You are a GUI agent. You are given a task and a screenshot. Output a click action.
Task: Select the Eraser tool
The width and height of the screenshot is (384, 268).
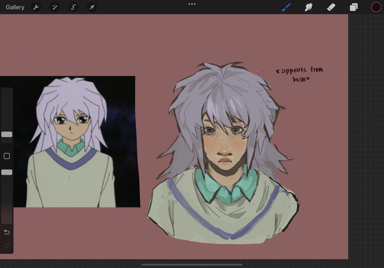[x=331, y=7]
